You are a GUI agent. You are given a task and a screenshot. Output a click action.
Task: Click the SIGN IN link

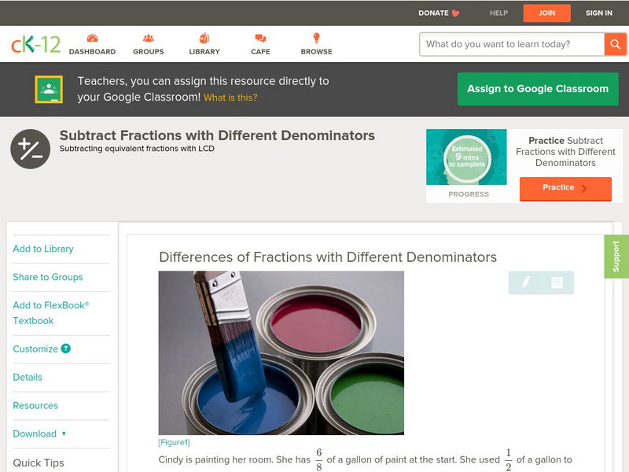coord(599,13)
